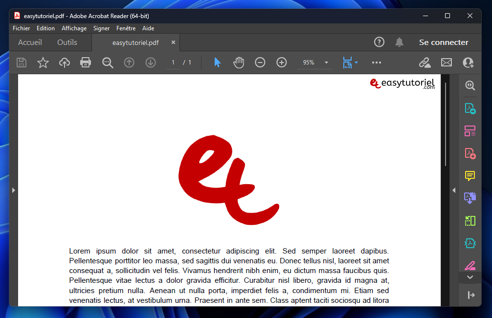Open the Affichage menu

pyautogui.click(x=74, y=28)
